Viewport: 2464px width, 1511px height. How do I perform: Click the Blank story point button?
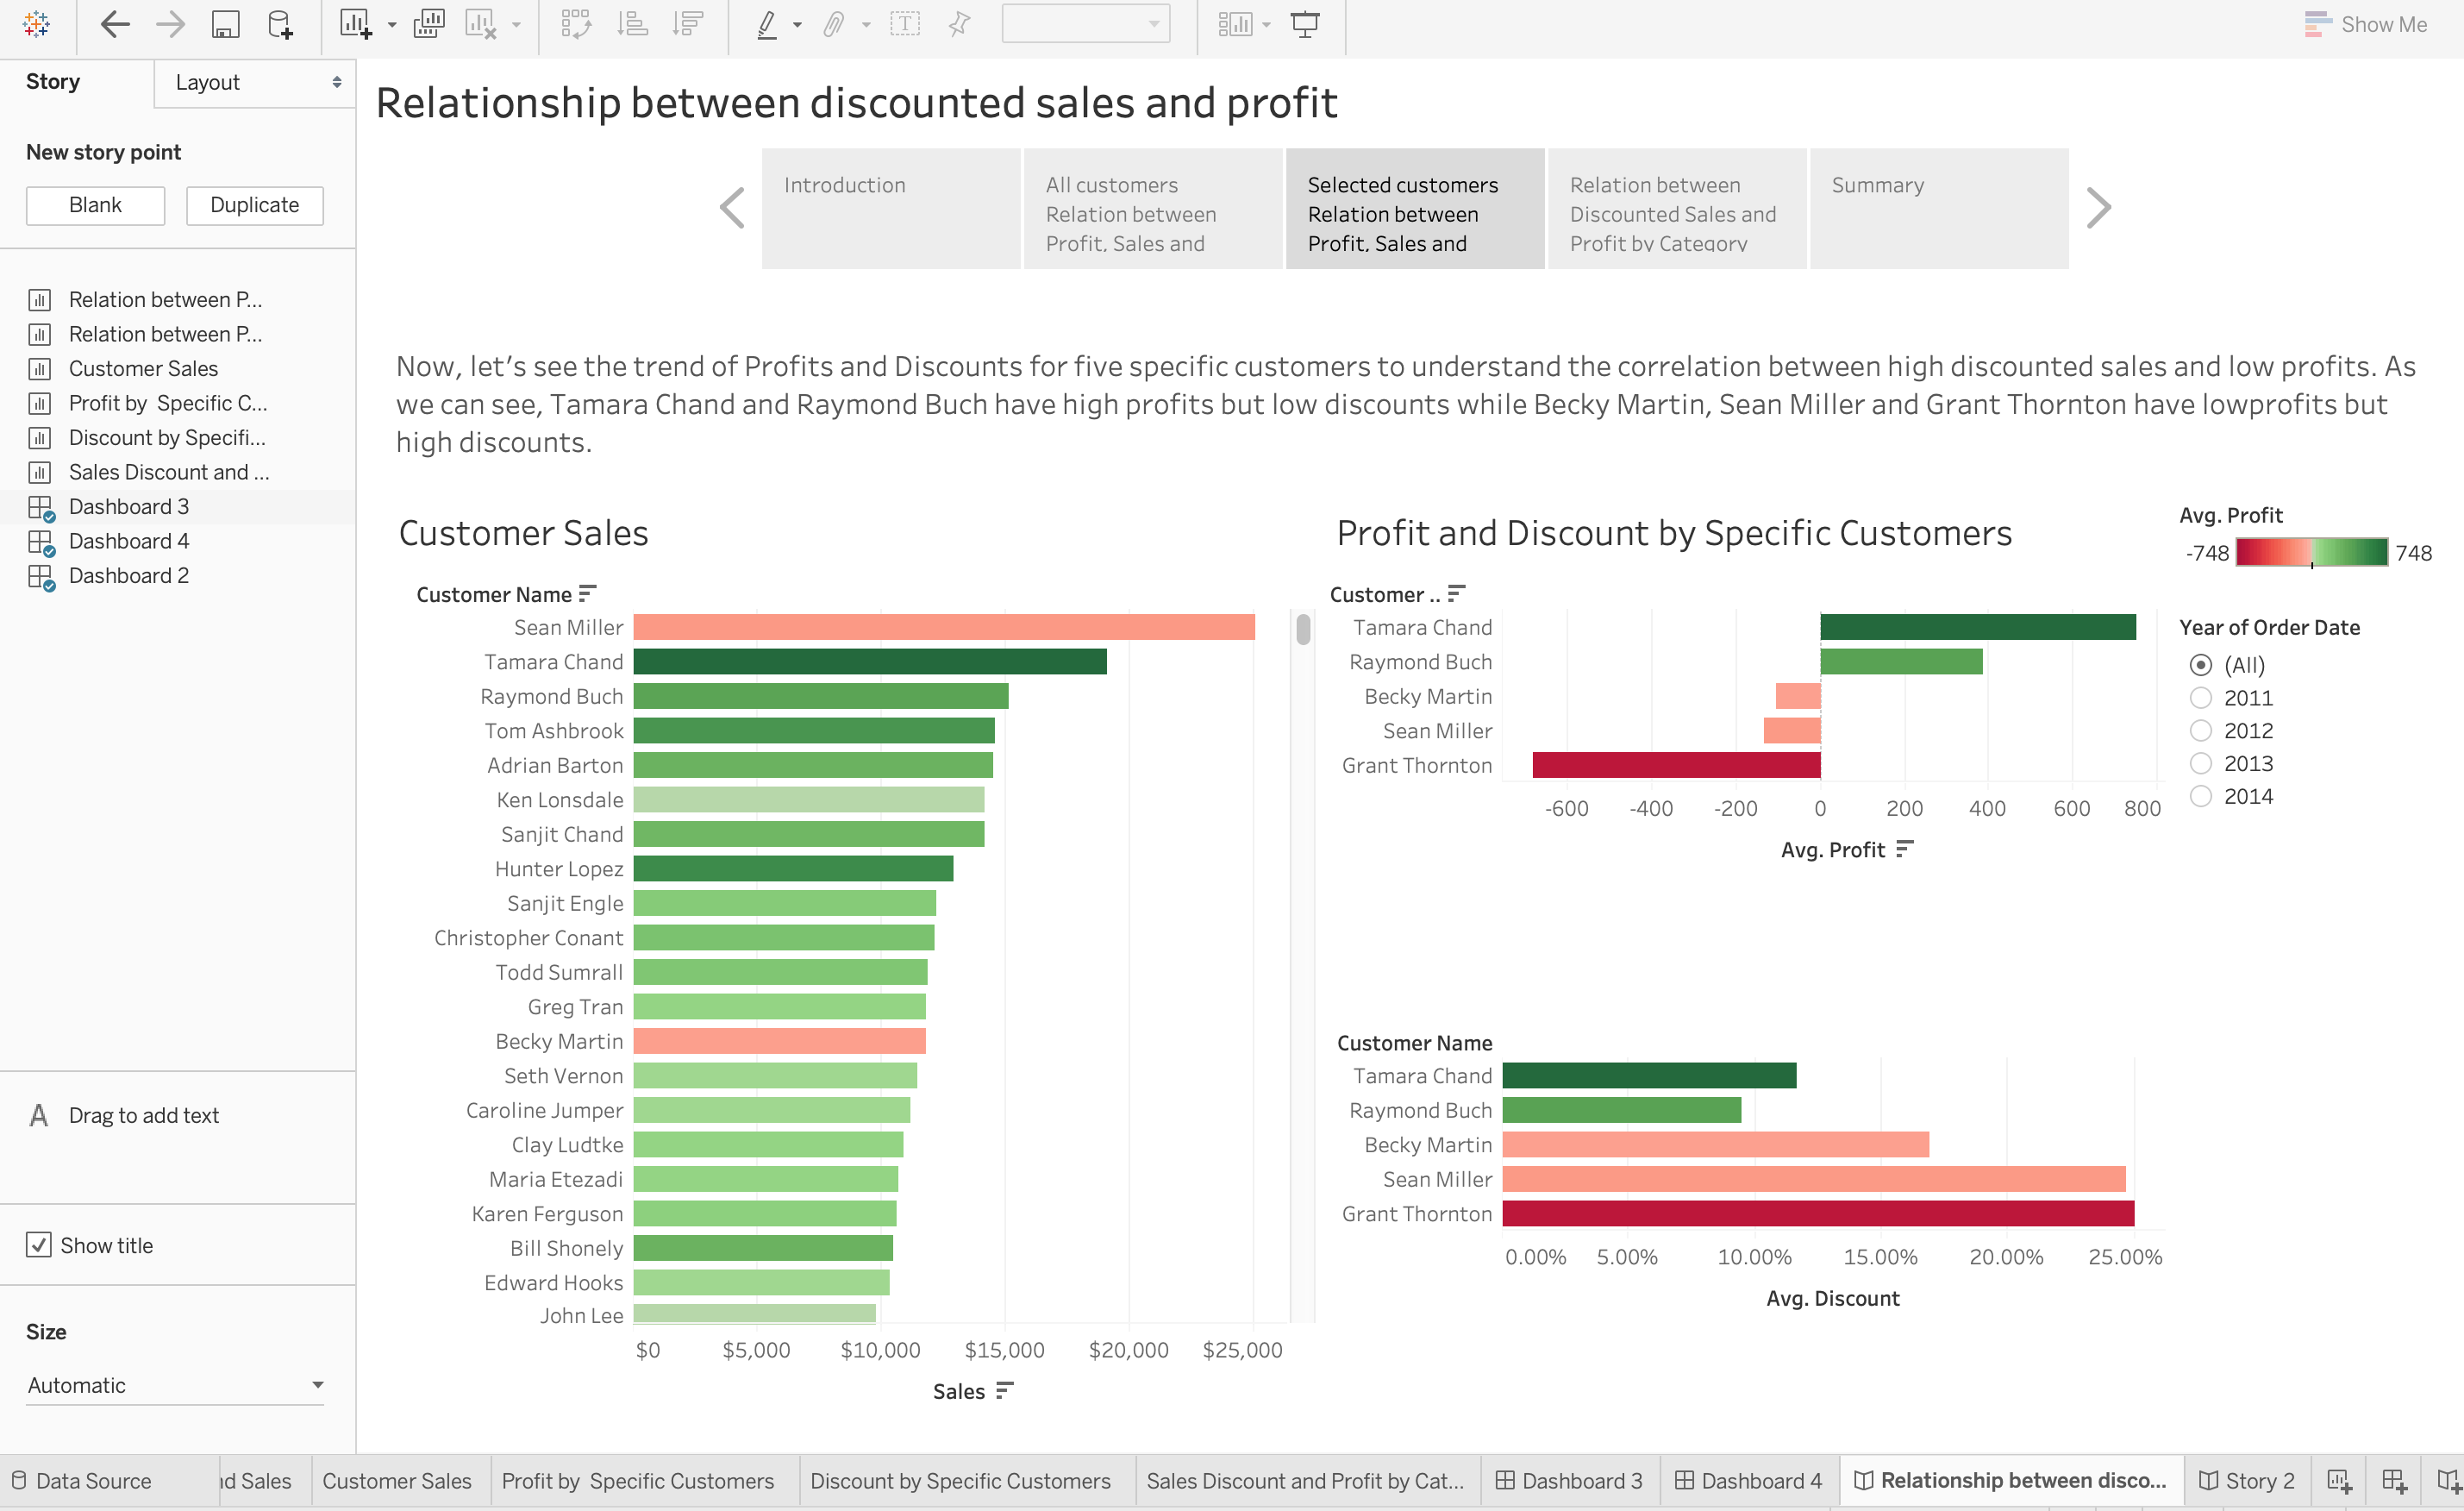click(95, 205)
